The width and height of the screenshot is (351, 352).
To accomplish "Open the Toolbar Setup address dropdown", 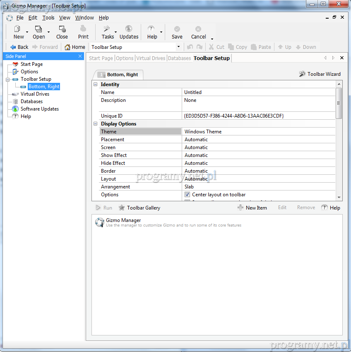I will point(178,47).
